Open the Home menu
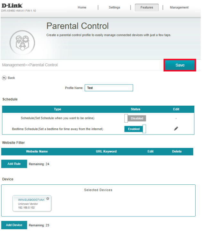This screenshot has height=235, width=202. tap(82, 7)
